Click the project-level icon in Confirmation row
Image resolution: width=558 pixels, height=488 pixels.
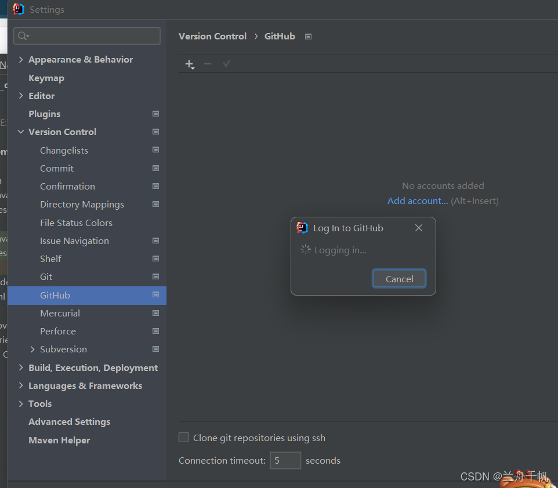tap(155, 187)
